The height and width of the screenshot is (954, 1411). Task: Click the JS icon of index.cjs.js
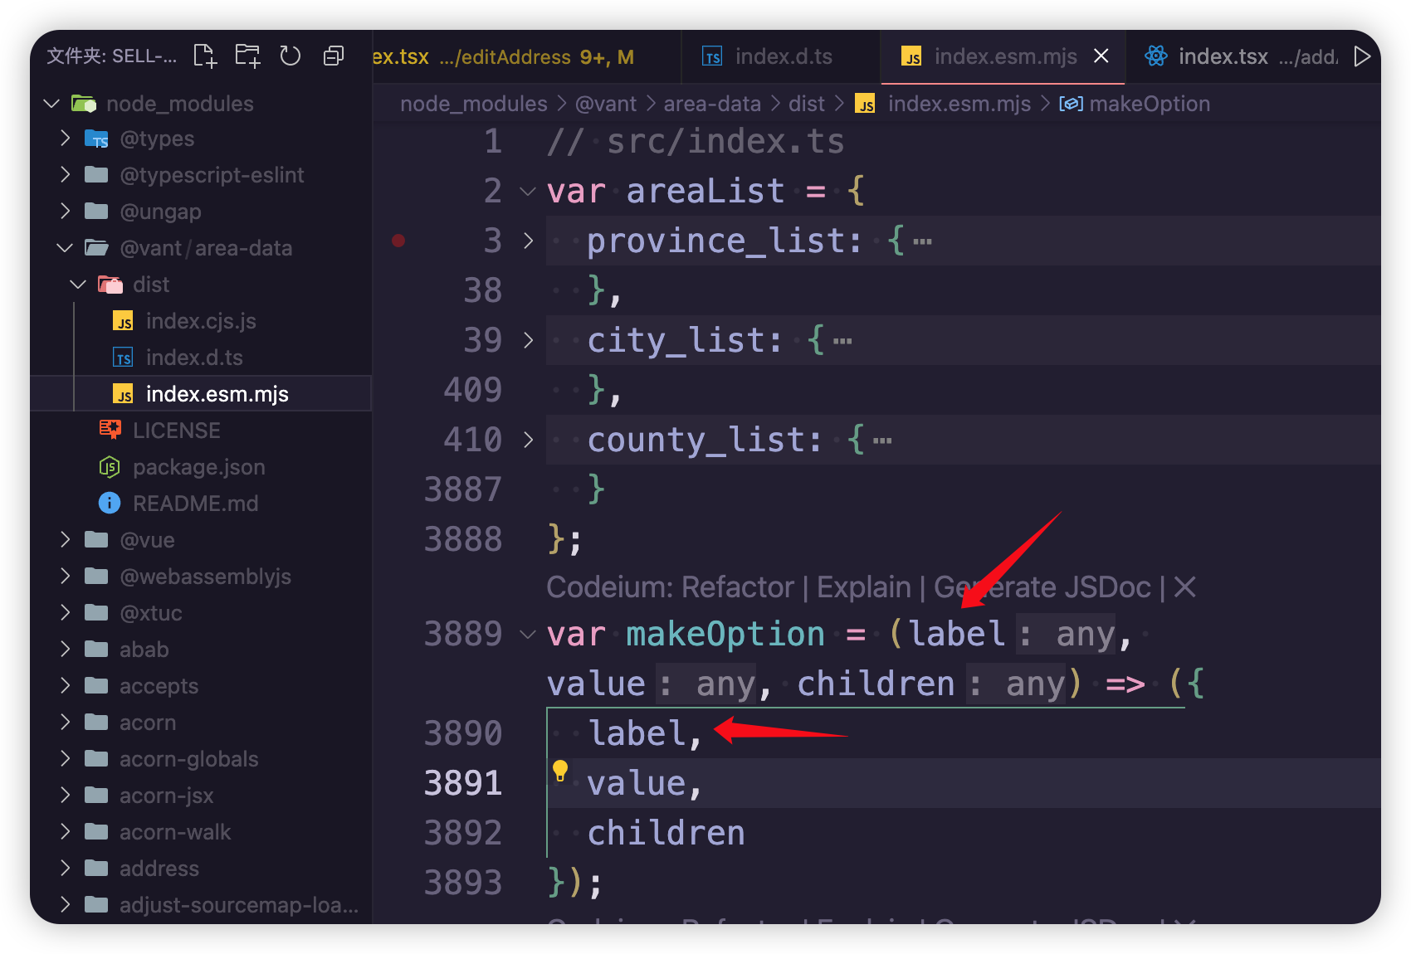pos(123,321)
